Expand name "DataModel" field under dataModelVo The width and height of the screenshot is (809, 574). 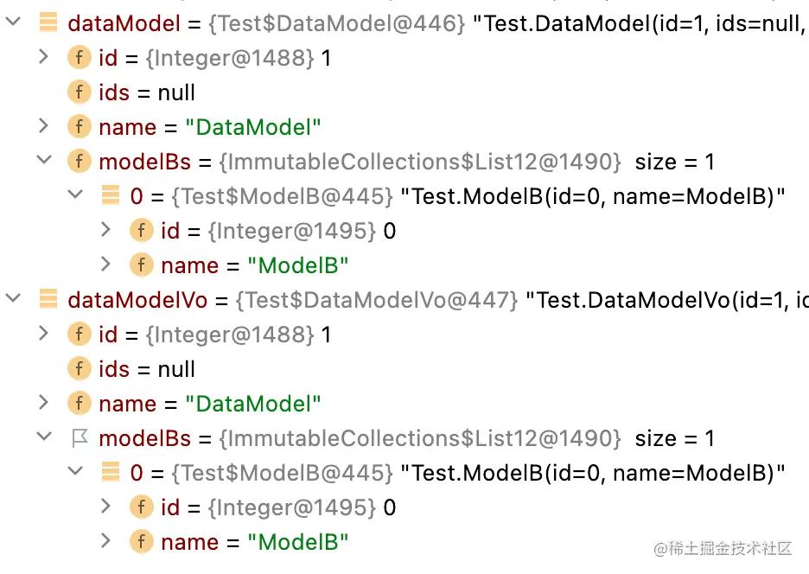coord(44,404)
